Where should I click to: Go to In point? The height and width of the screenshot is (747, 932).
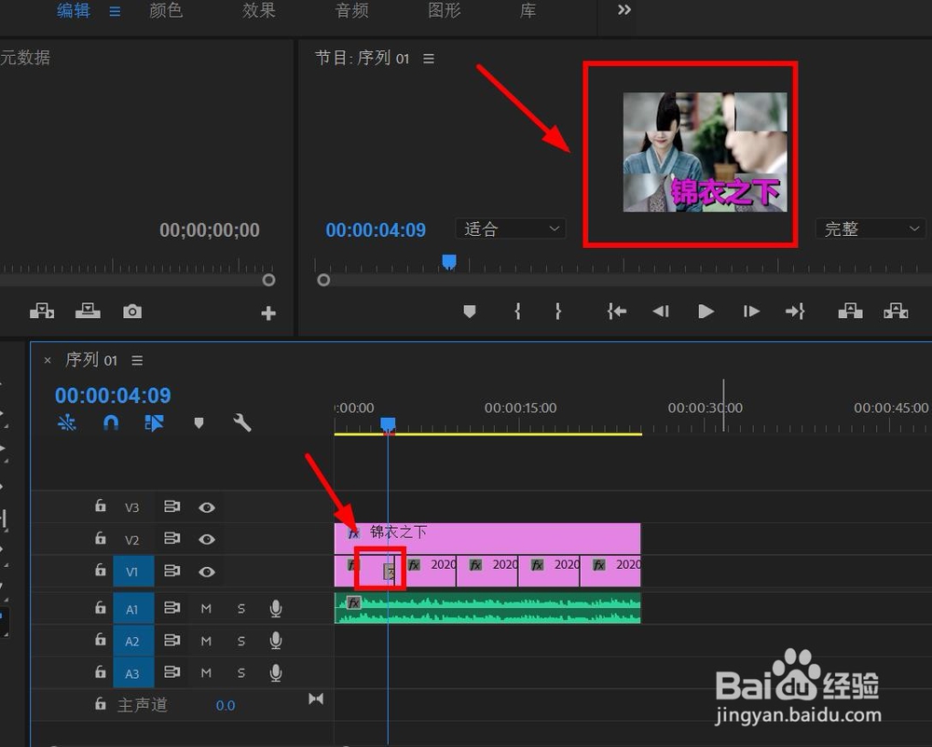[616, 311]
